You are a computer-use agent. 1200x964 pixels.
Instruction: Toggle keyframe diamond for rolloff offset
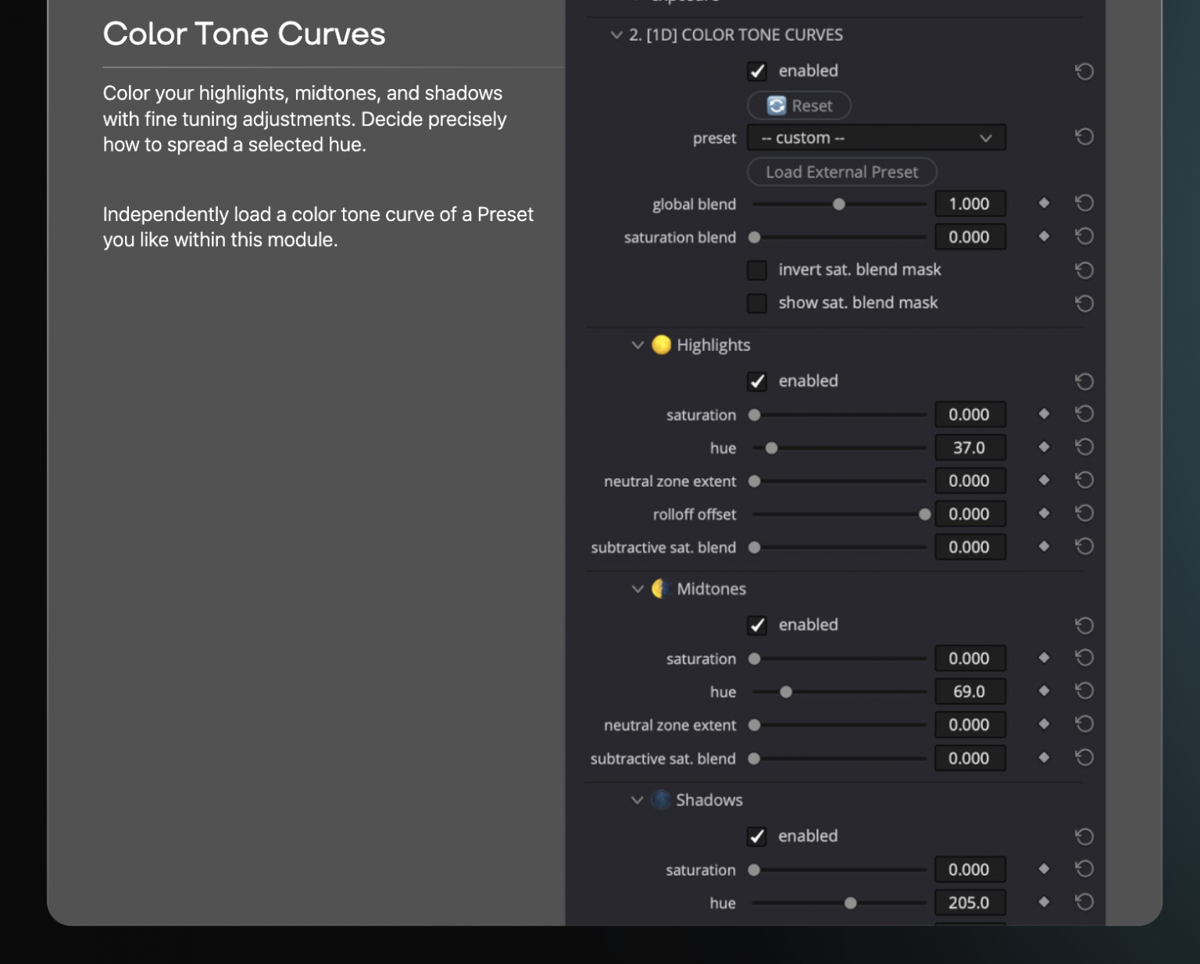(x=1044, y=513)
